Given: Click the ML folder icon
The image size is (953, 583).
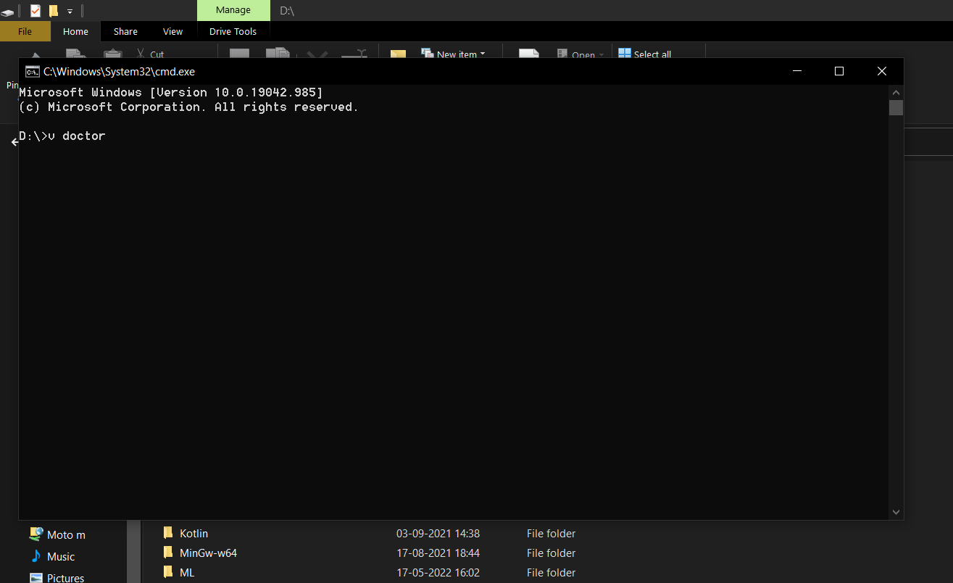Looking at the screenshot, I should point(168,572).
